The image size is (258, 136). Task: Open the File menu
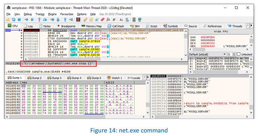tap(8, 14)
